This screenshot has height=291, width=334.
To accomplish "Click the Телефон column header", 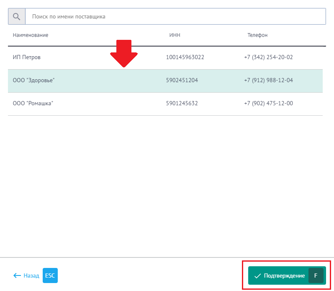I will tap(257, 35).
